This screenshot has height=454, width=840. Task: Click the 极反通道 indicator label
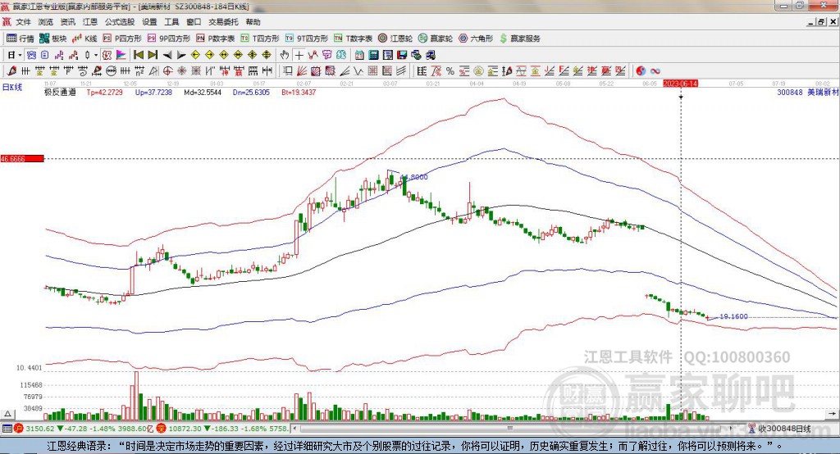60,92
